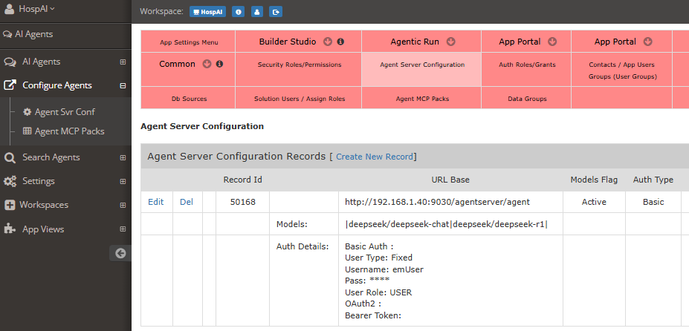
Task: Click the Settings gears icon
Action: tap(10, 181)
